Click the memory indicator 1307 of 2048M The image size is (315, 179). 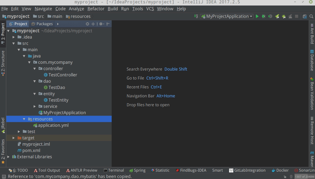304,177
